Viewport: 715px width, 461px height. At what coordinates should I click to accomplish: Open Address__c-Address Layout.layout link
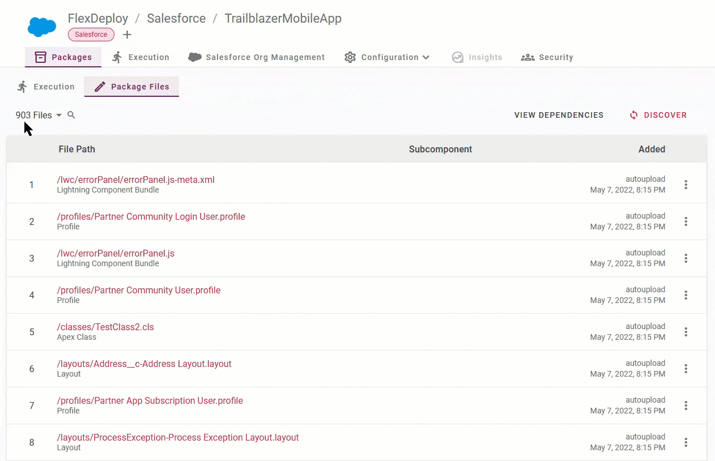(x=144, y=364)
